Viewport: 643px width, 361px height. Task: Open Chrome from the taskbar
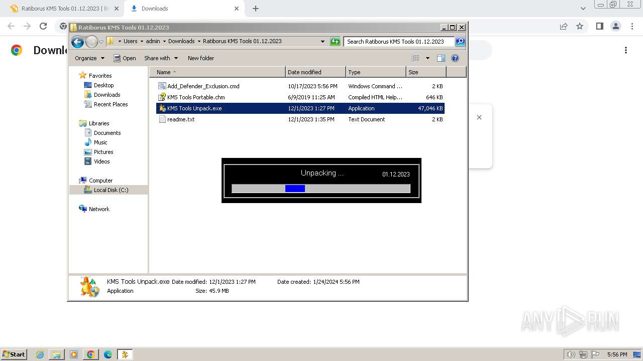(90, 354)
